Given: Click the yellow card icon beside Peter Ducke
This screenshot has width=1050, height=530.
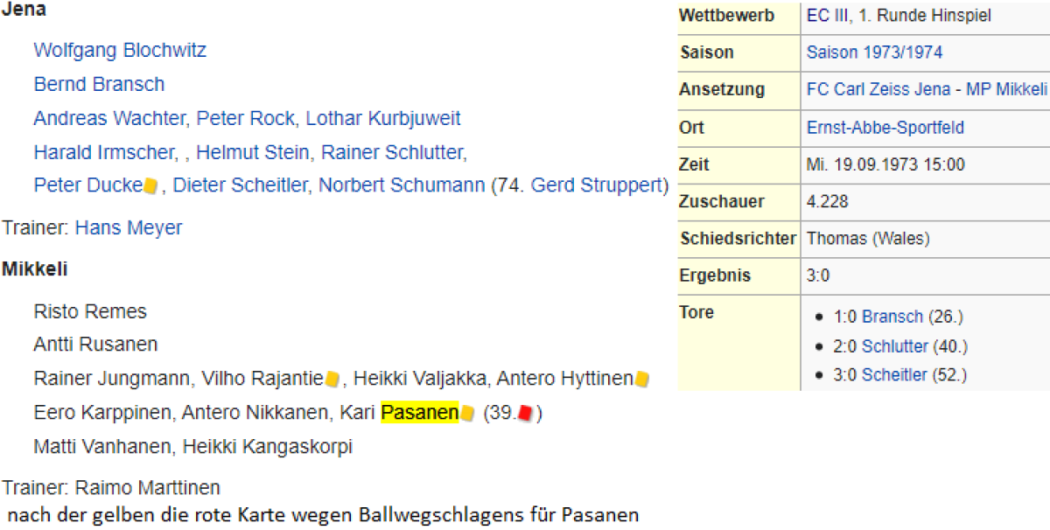Looking at the screenshot, I should pyautogui.click(x=150, y=185).
